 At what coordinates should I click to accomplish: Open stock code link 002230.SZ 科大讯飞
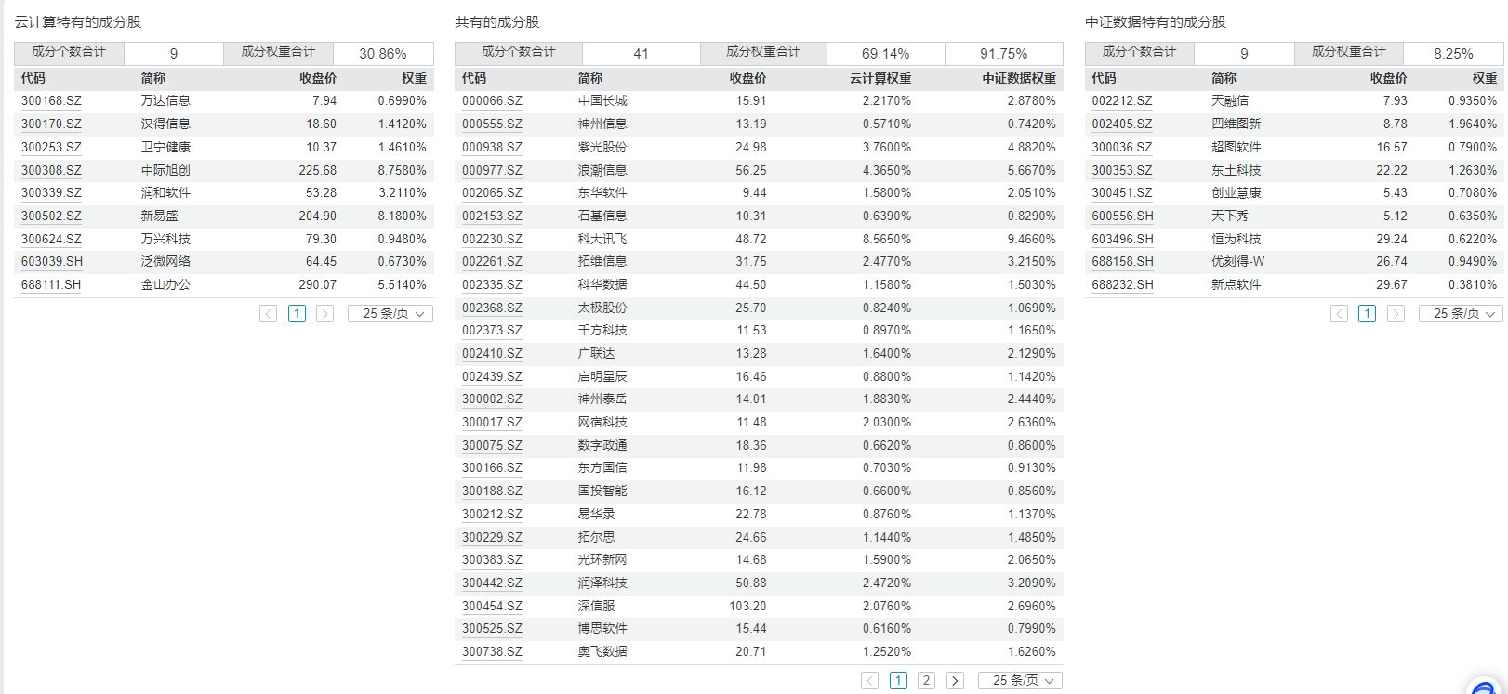(492, 239)
